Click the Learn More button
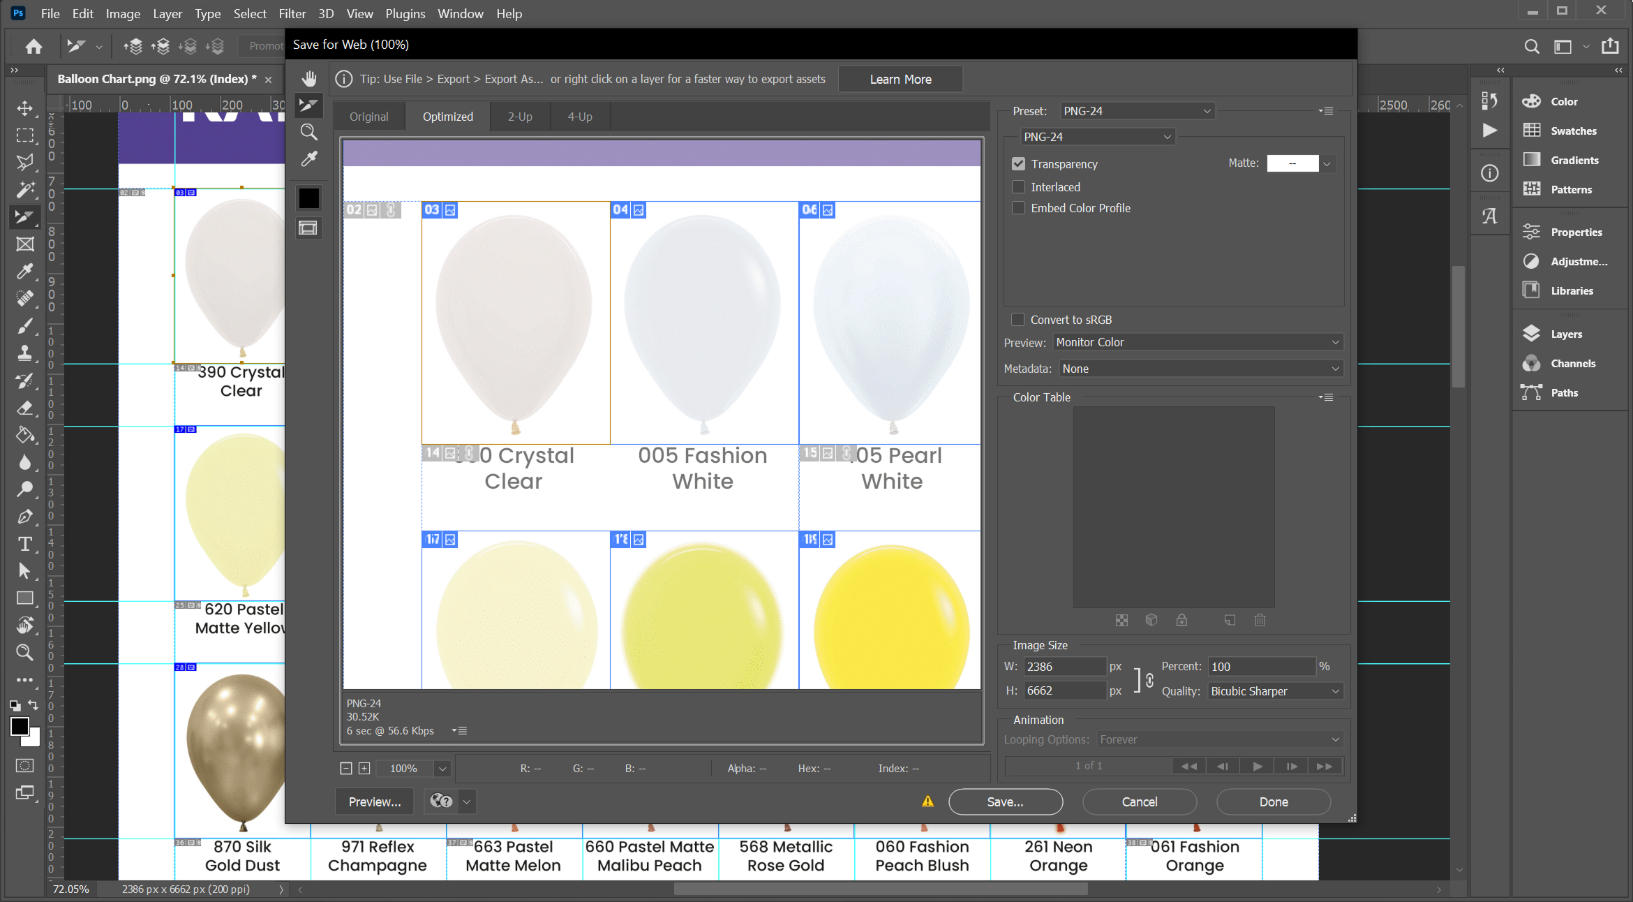The width and height of the screenshot is (1633, 902). click(900, 79)
